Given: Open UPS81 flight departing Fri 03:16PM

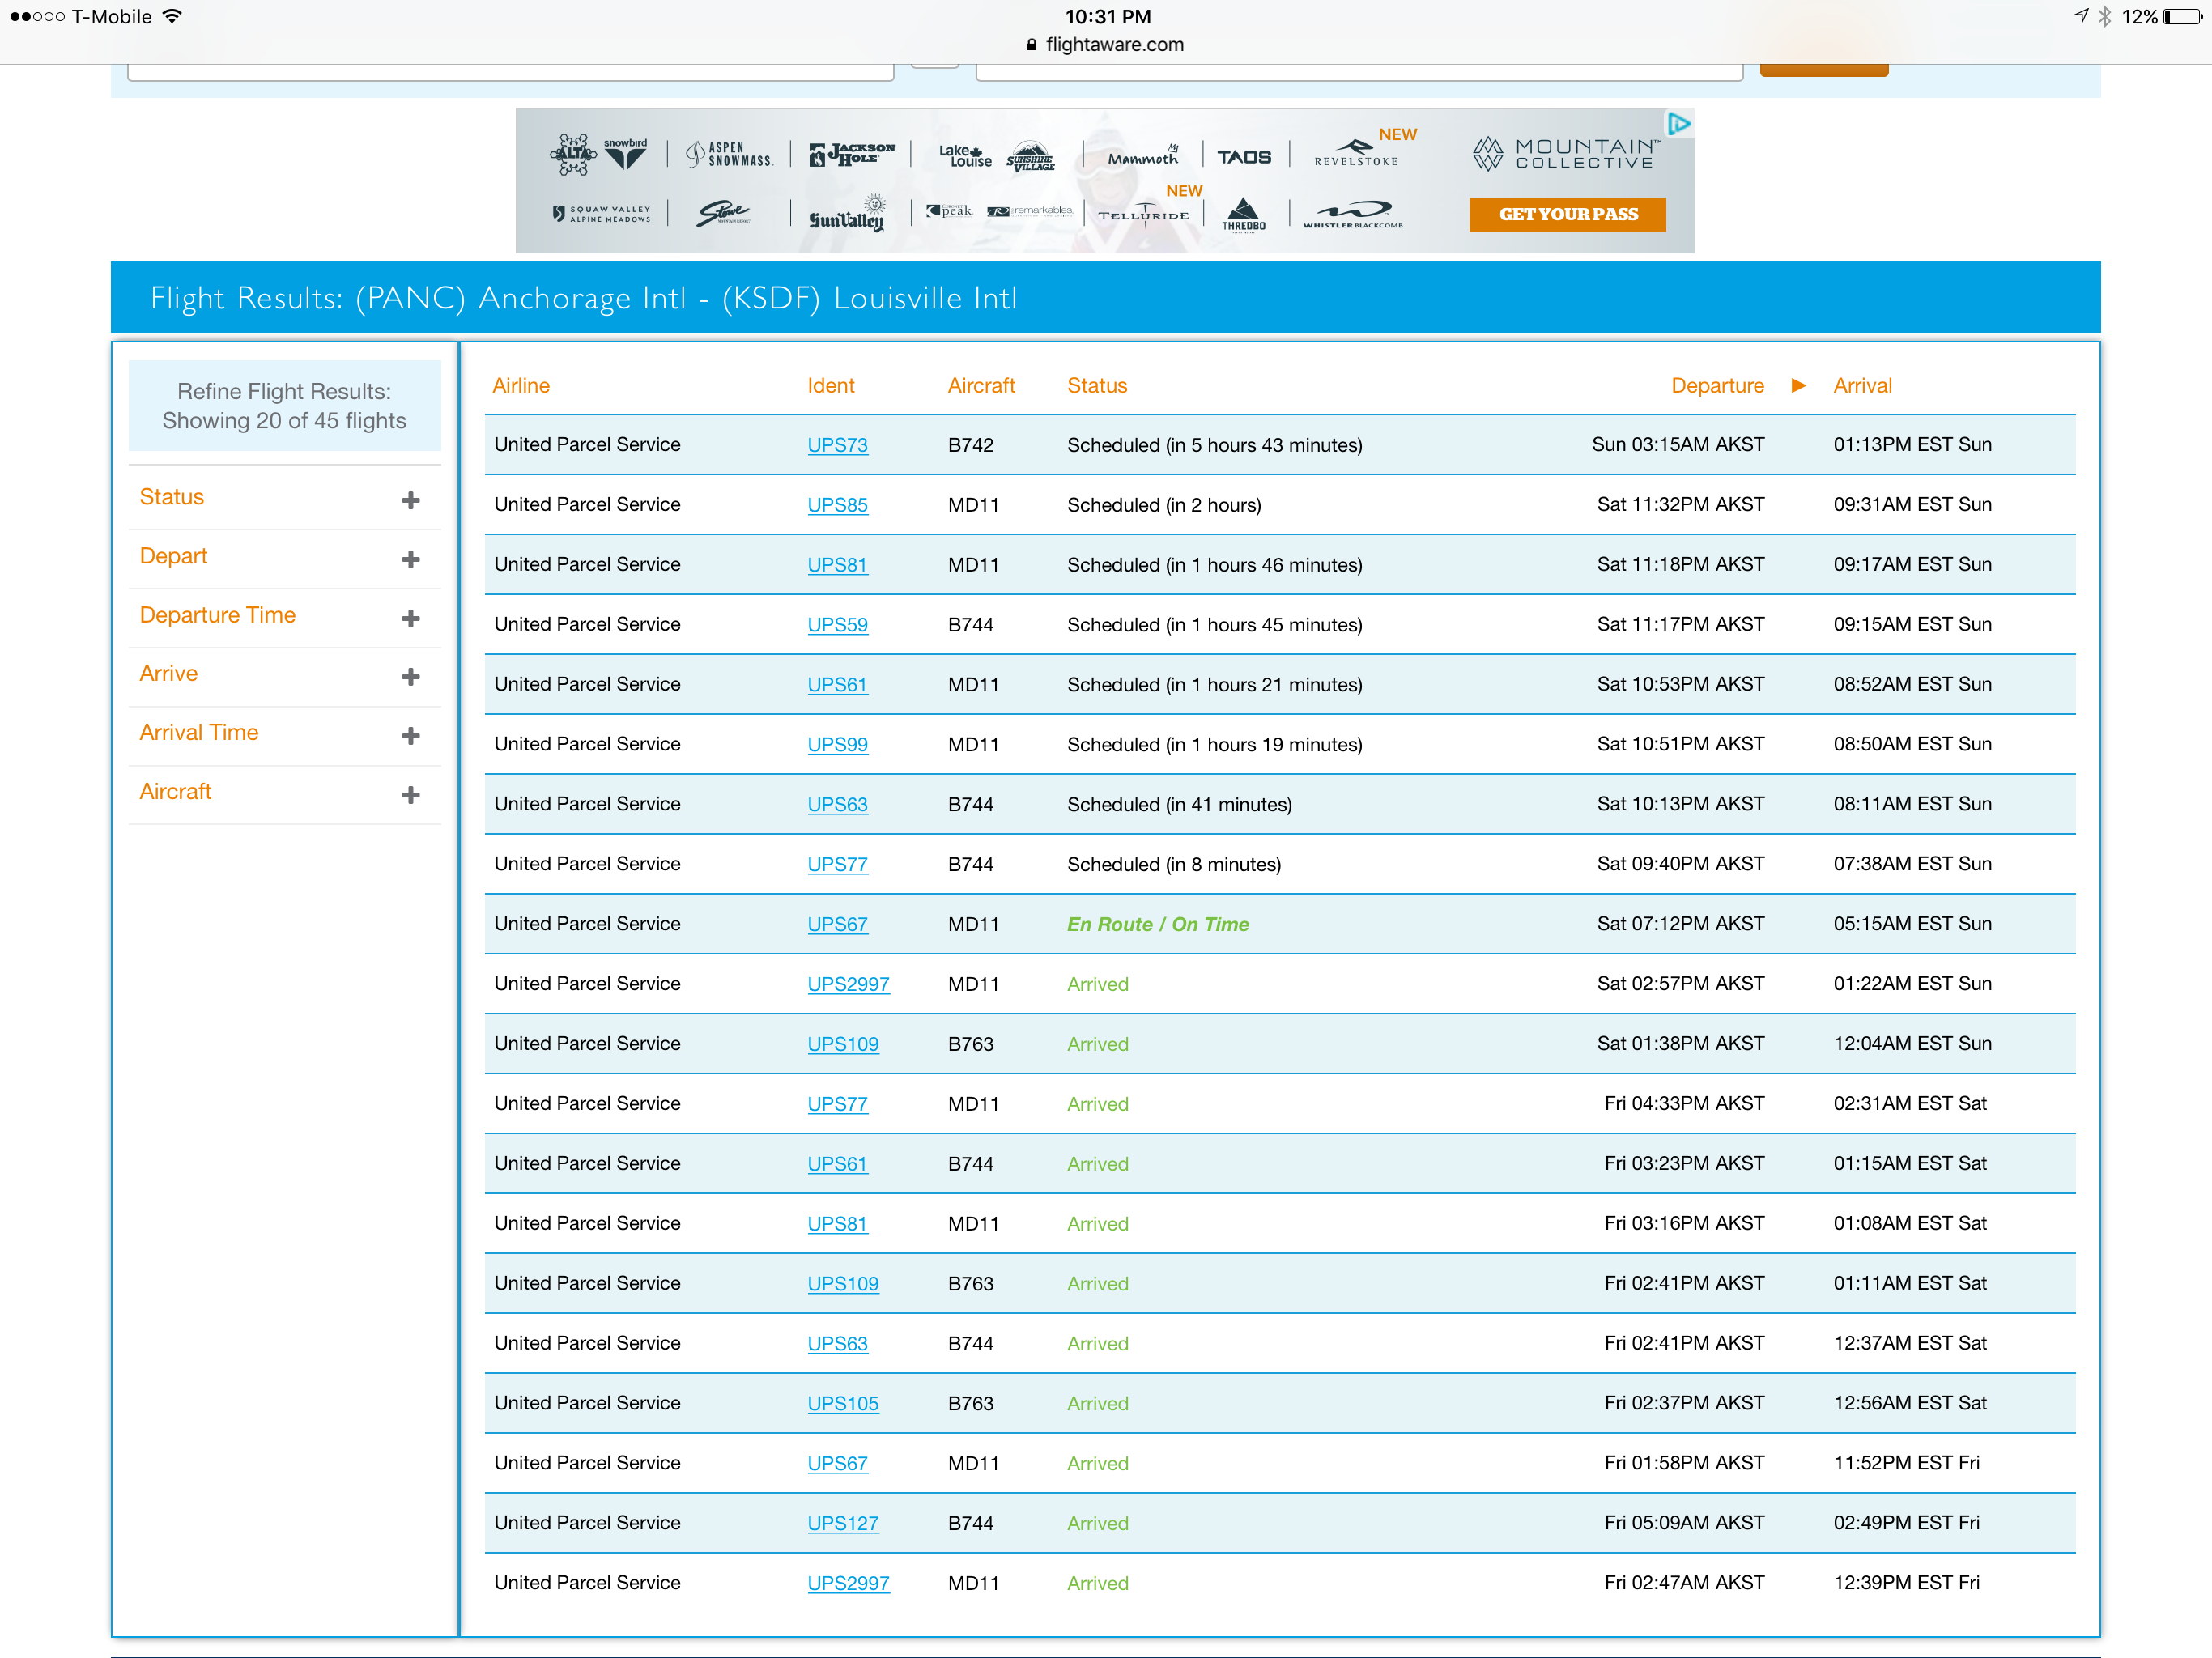Looking at the screenshot, I should [837, 1224].
